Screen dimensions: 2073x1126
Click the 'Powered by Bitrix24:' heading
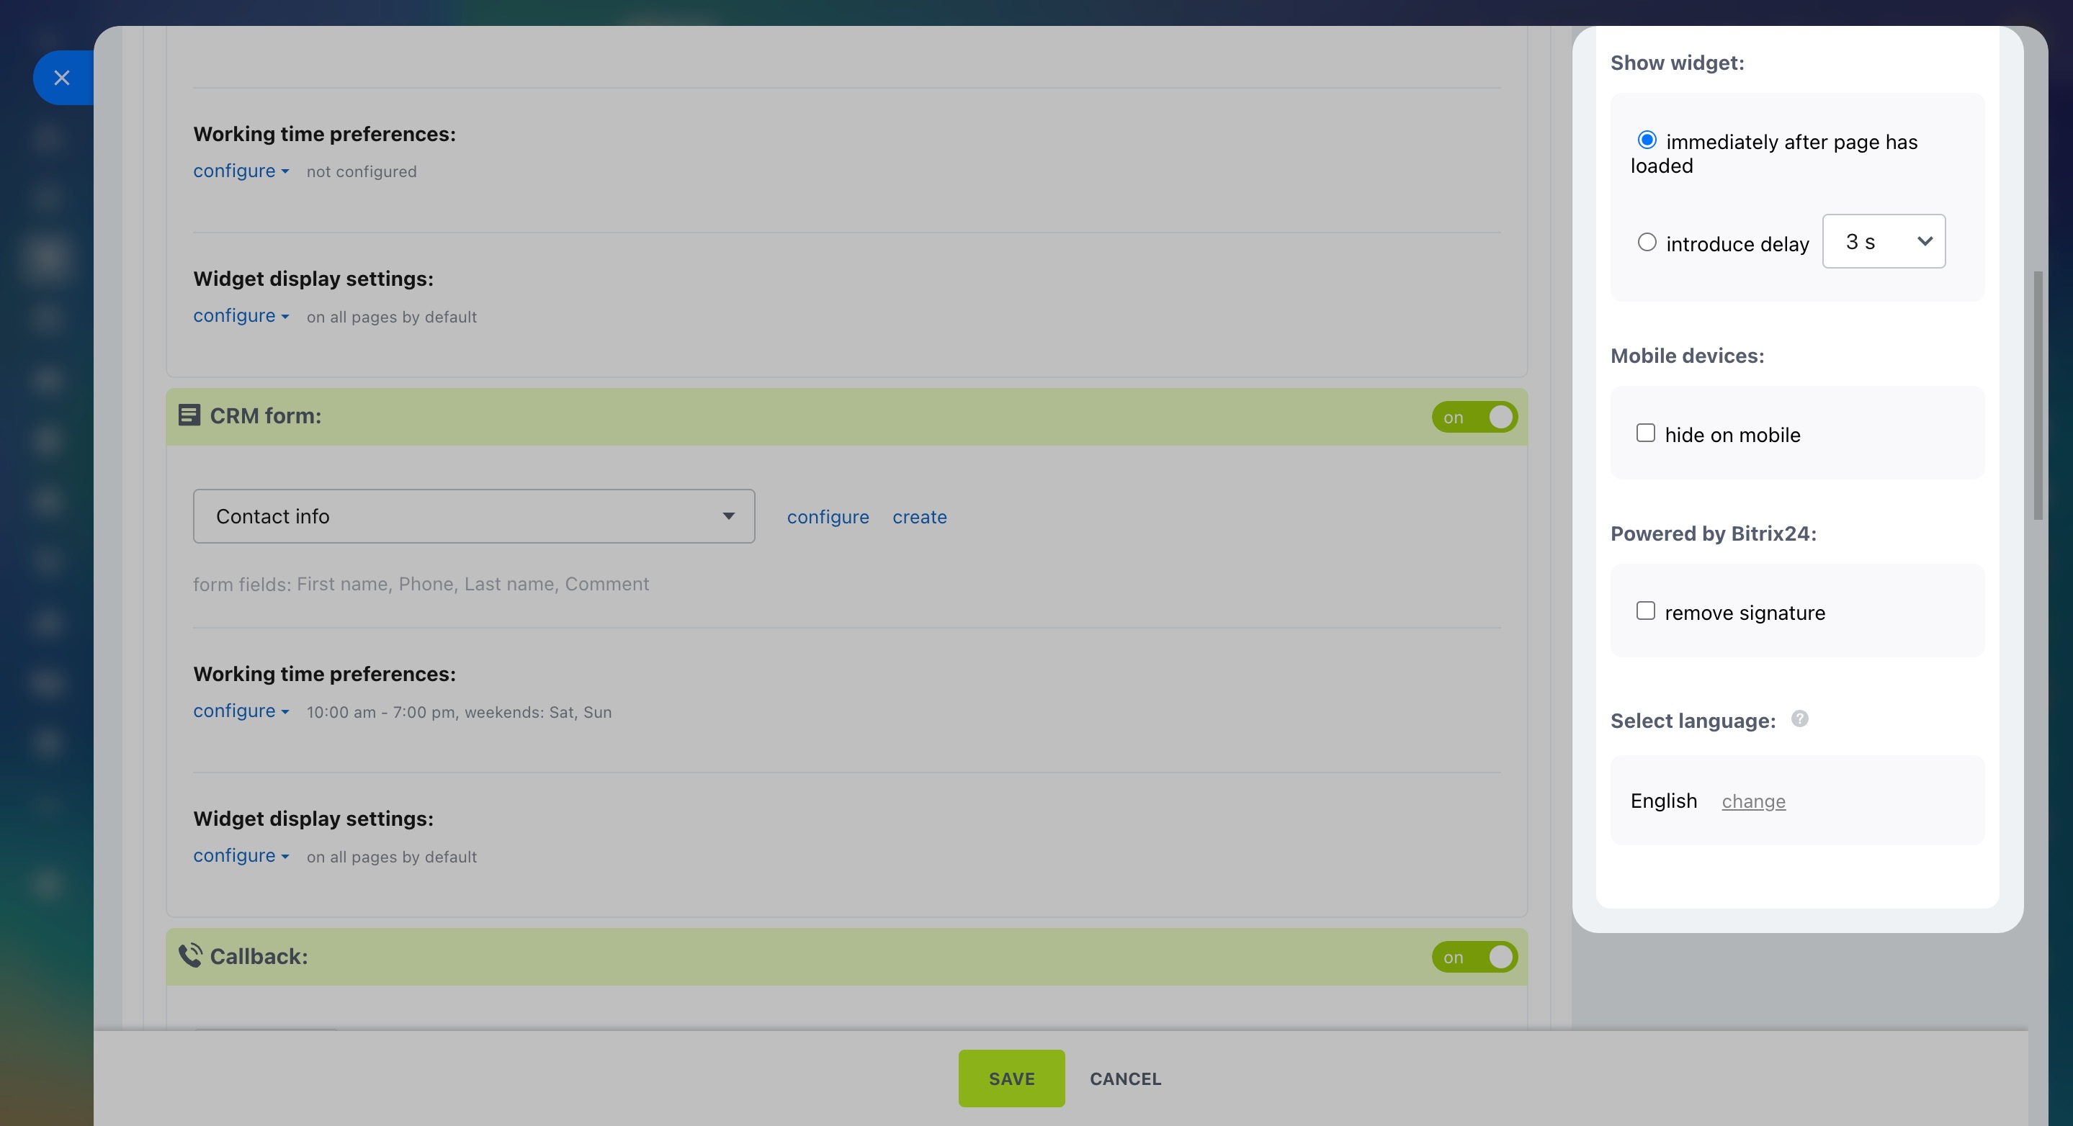pyautogui.click(x=1714, y=534)
